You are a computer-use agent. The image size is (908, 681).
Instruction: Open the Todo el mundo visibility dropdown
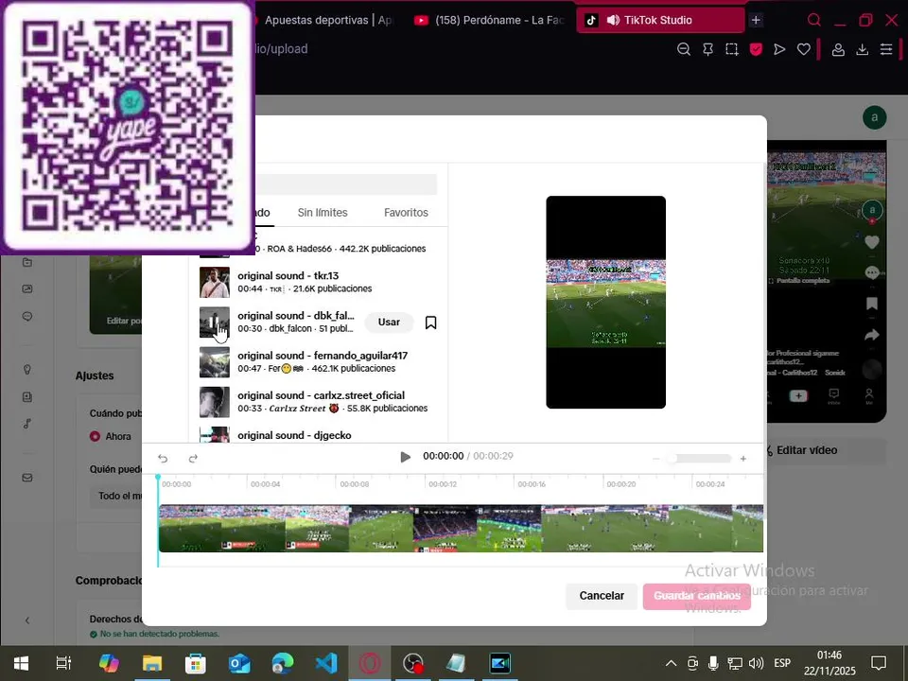click(115, 497)
